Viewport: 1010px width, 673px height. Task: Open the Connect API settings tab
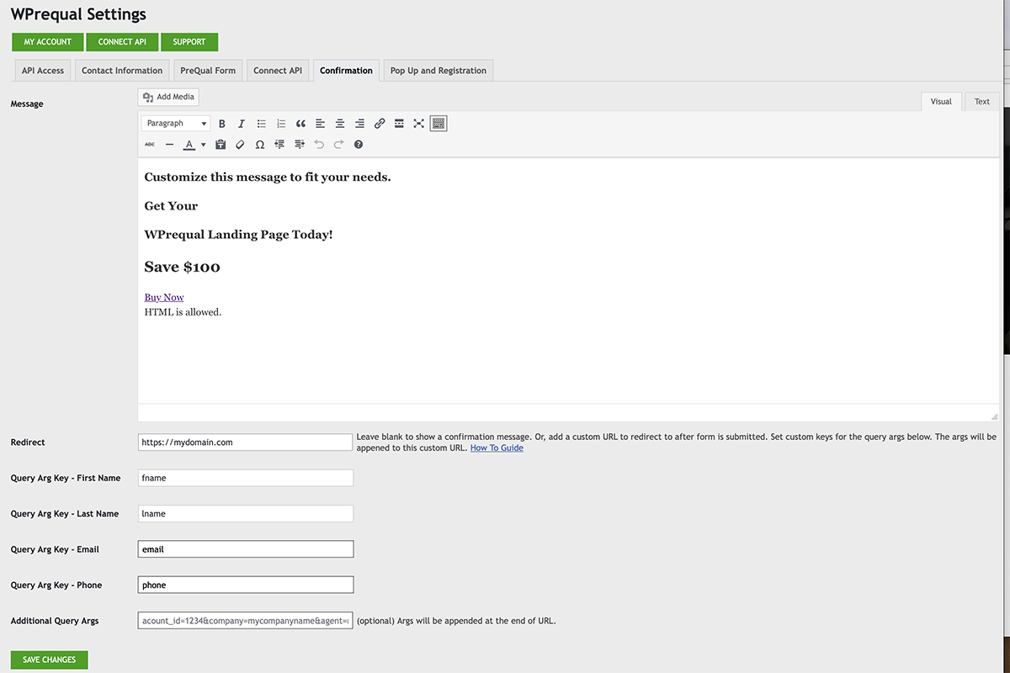tap(278, 71)
